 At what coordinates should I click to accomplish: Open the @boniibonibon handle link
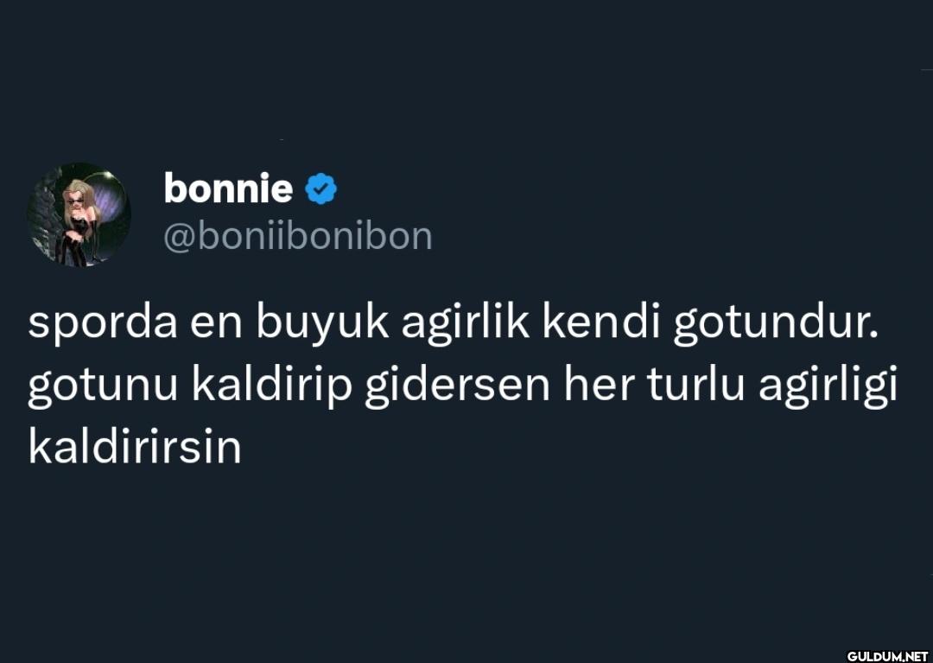[x=297, y=236]
